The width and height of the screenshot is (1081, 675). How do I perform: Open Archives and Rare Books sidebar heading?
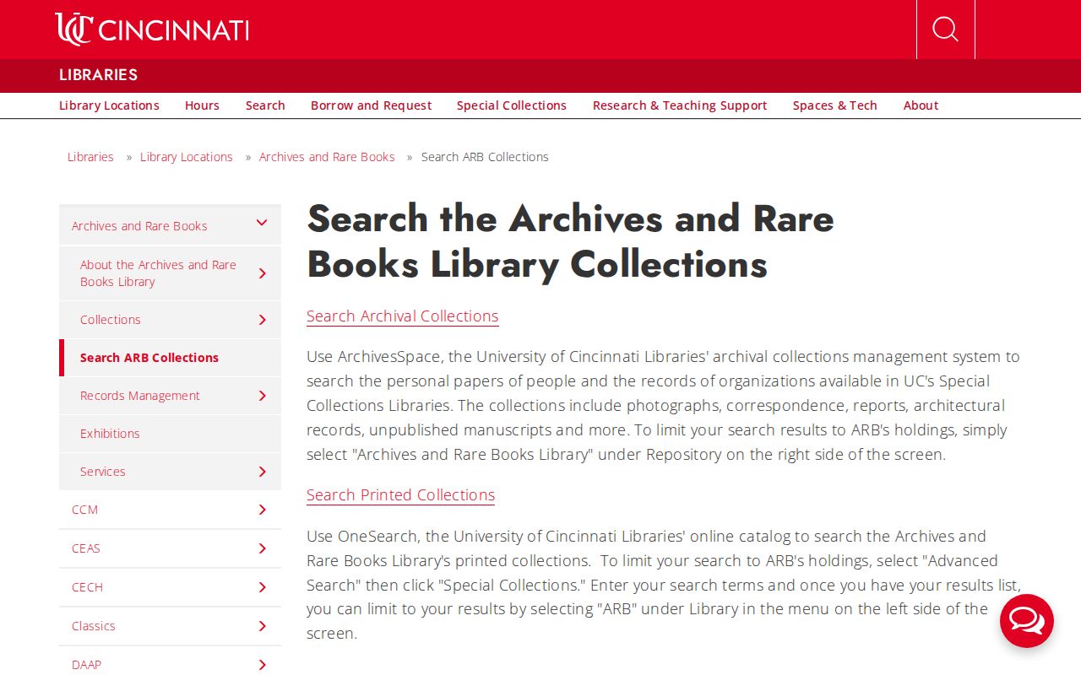[139, 226]
